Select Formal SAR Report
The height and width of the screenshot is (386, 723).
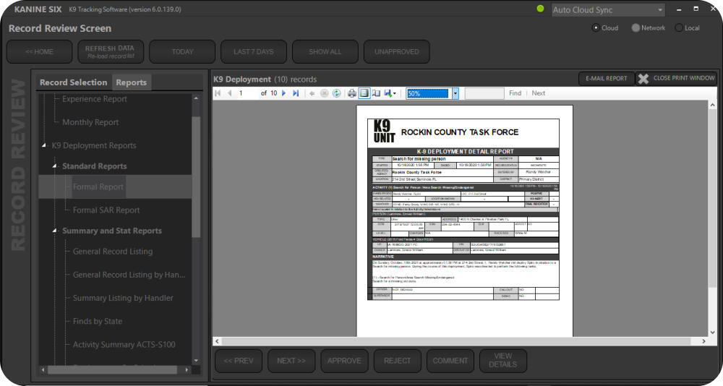tap(106, 210)
